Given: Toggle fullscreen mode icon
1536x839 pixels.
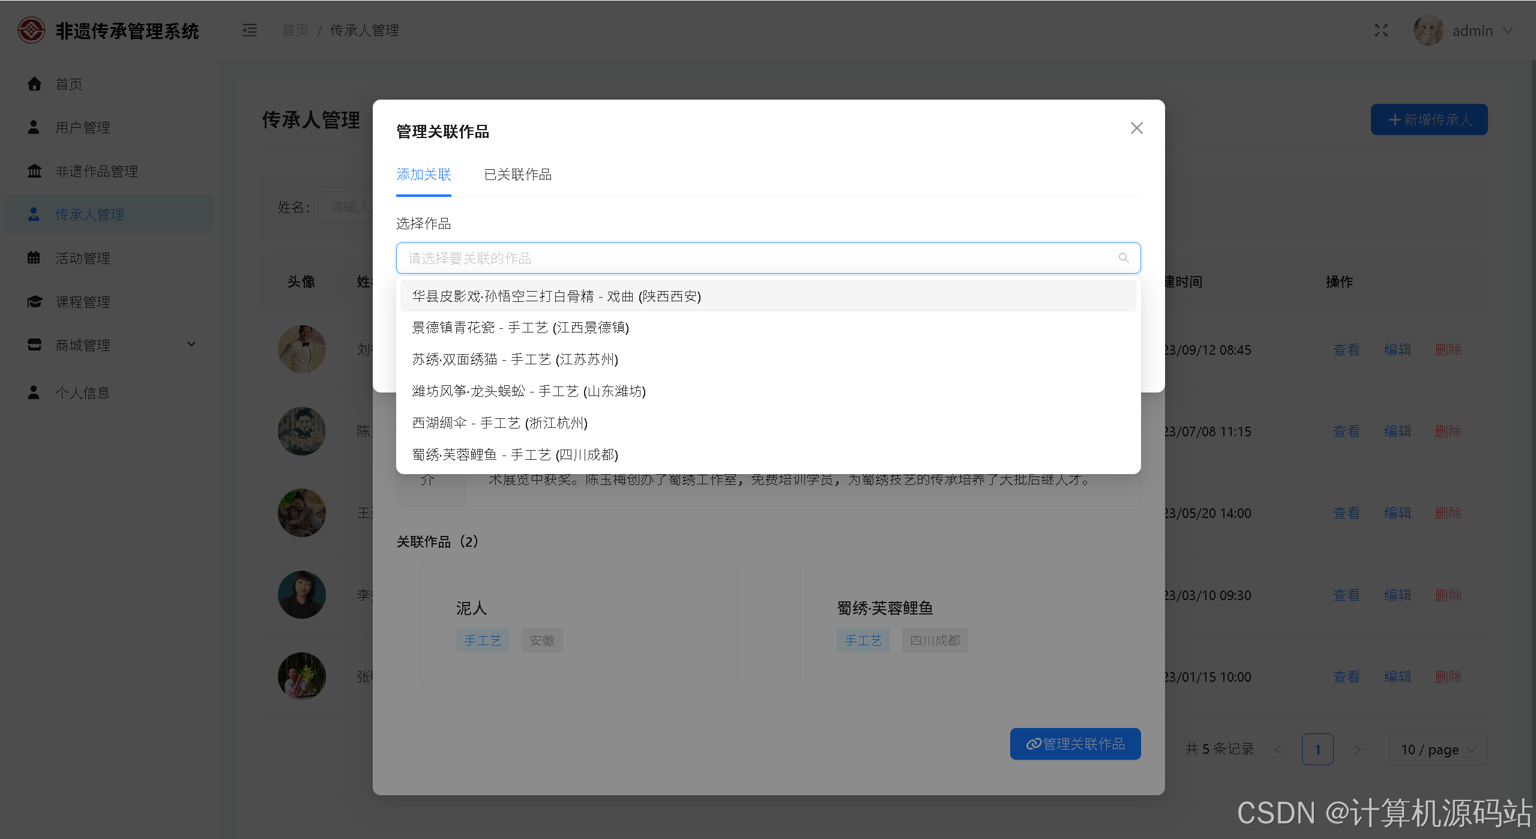Looking at the screenshot, I should pyautogui.click(x=1381, y=30).
